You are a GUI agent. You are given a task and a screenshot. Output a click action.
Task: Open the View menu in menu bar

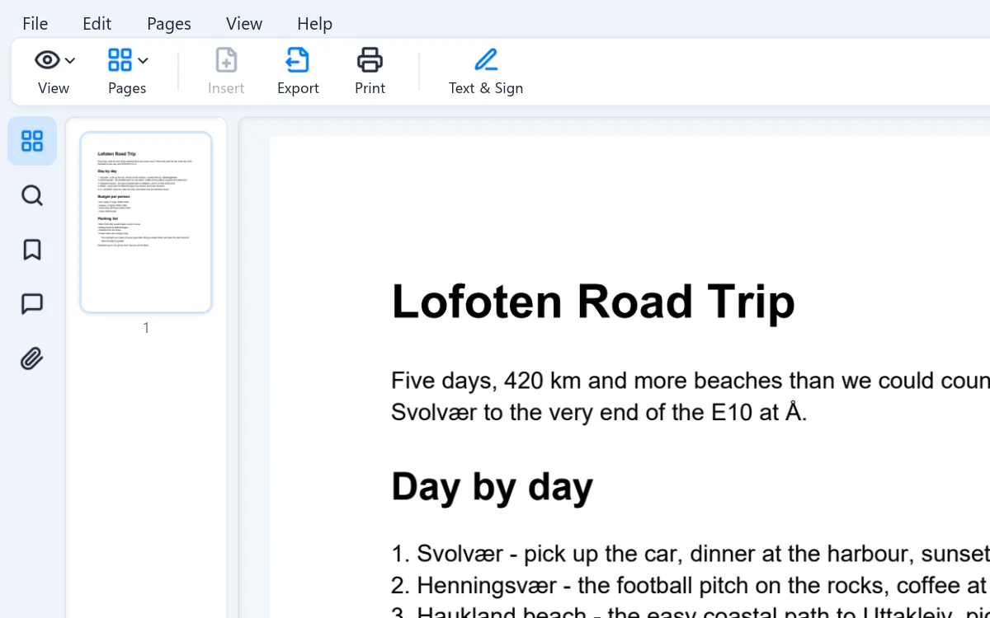click(x=244, y=24)
